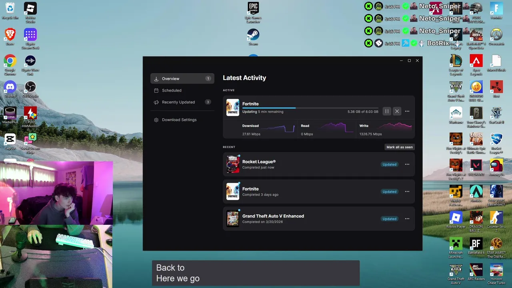This screenshot has width=512, height=288.
Task: Select the Apex Legends desktop icon
Action: coord(476,65)
